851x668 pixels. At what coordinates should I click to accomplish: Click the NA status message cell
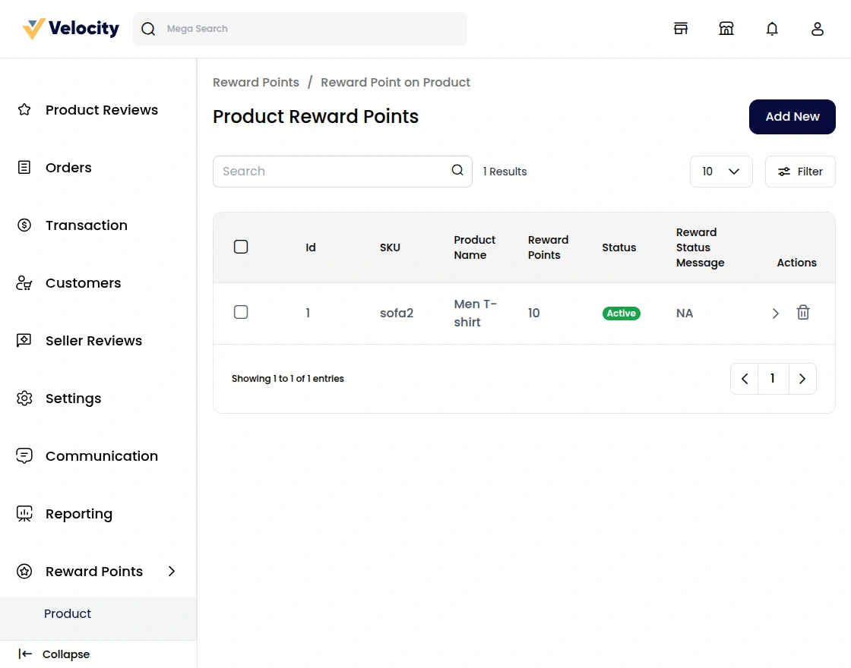(685, 314)
